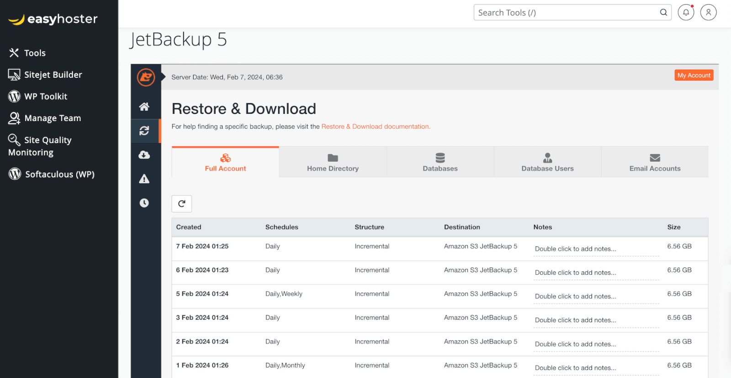Refresh the backups list
Viewport: 731px width, 378px height.
182,204
